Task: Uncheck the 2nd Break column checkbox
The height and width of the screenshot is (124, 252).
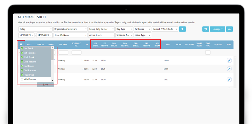Action: [x=22, y=57]
